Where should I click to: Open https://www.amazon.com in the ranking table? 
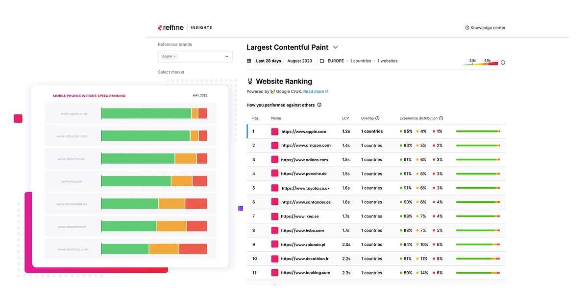(x=306, y=146)
